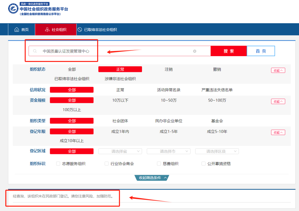Choose 成立1-5年 registration age
This screenshot has width=299, height=211.
169,132
